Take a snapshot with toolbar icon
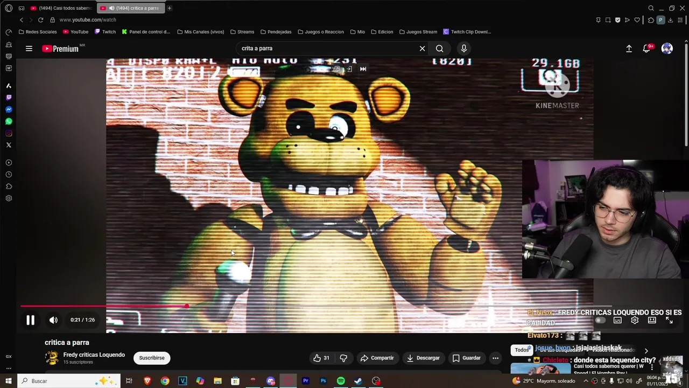 pos(608,20)
